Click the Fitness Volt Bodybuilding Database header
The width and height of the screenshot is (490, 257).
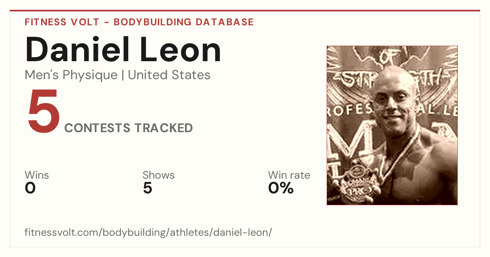[x=139, y=22]
